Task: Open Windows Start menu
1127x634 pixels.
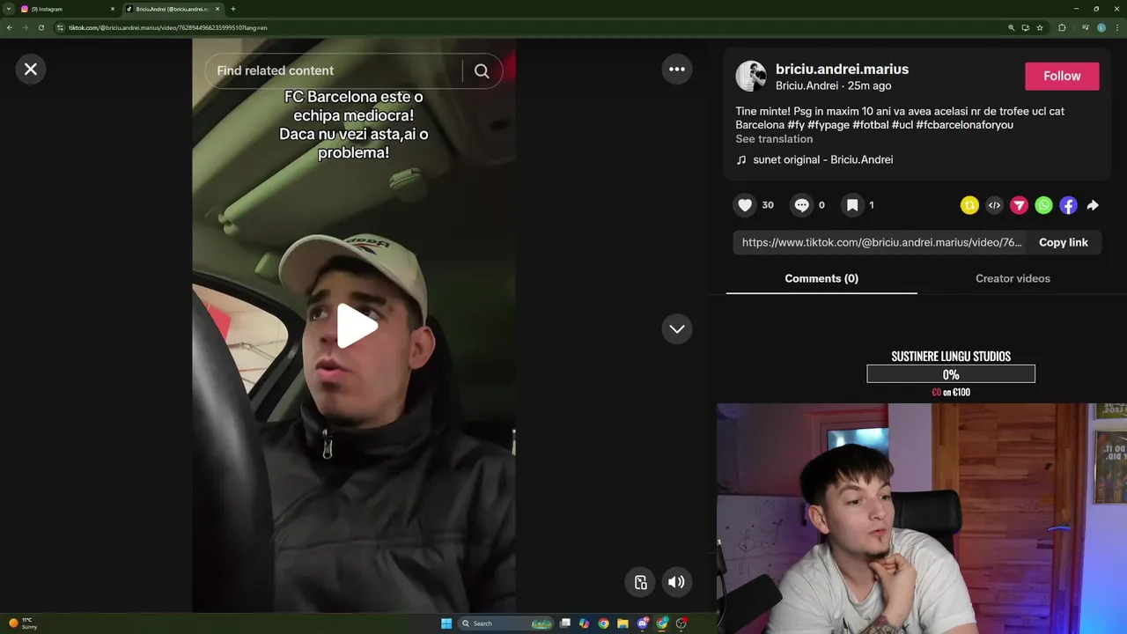Action: coord(446,623)
